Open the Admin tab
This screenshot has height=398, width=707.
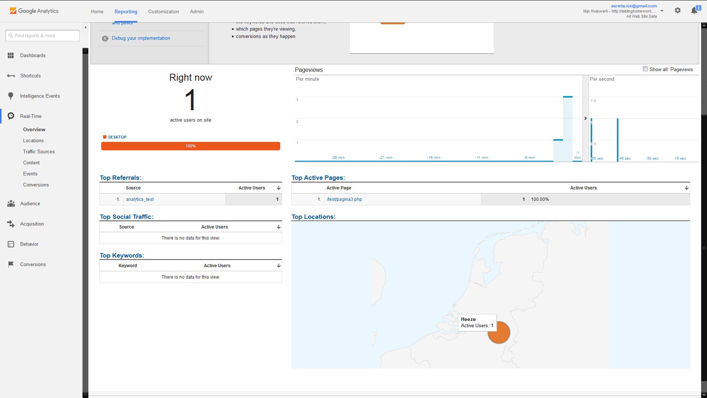(x=197, y=11)
